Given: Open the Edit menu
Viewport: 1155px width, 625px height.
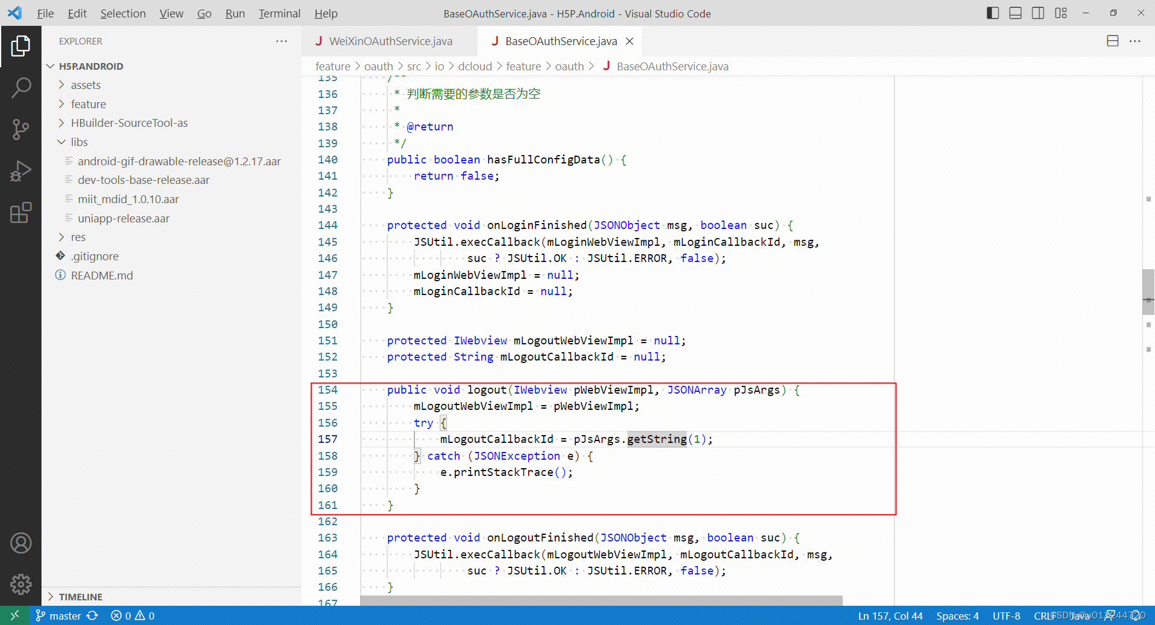Looking at the screenshot, I should [x=77, y=13].
